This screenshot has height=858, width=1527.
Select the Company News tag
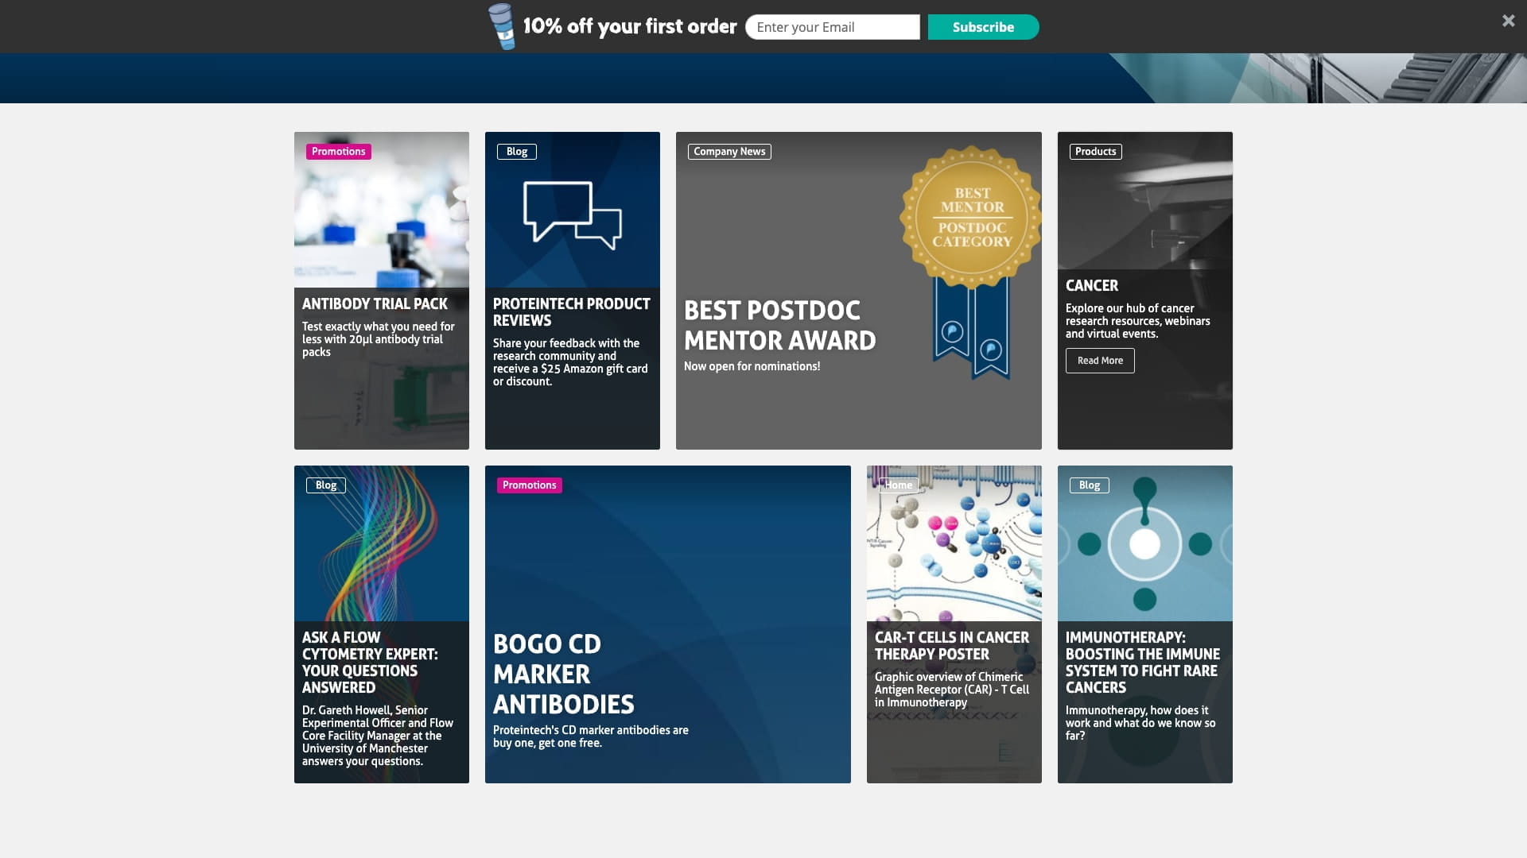[x=729, y=152]
